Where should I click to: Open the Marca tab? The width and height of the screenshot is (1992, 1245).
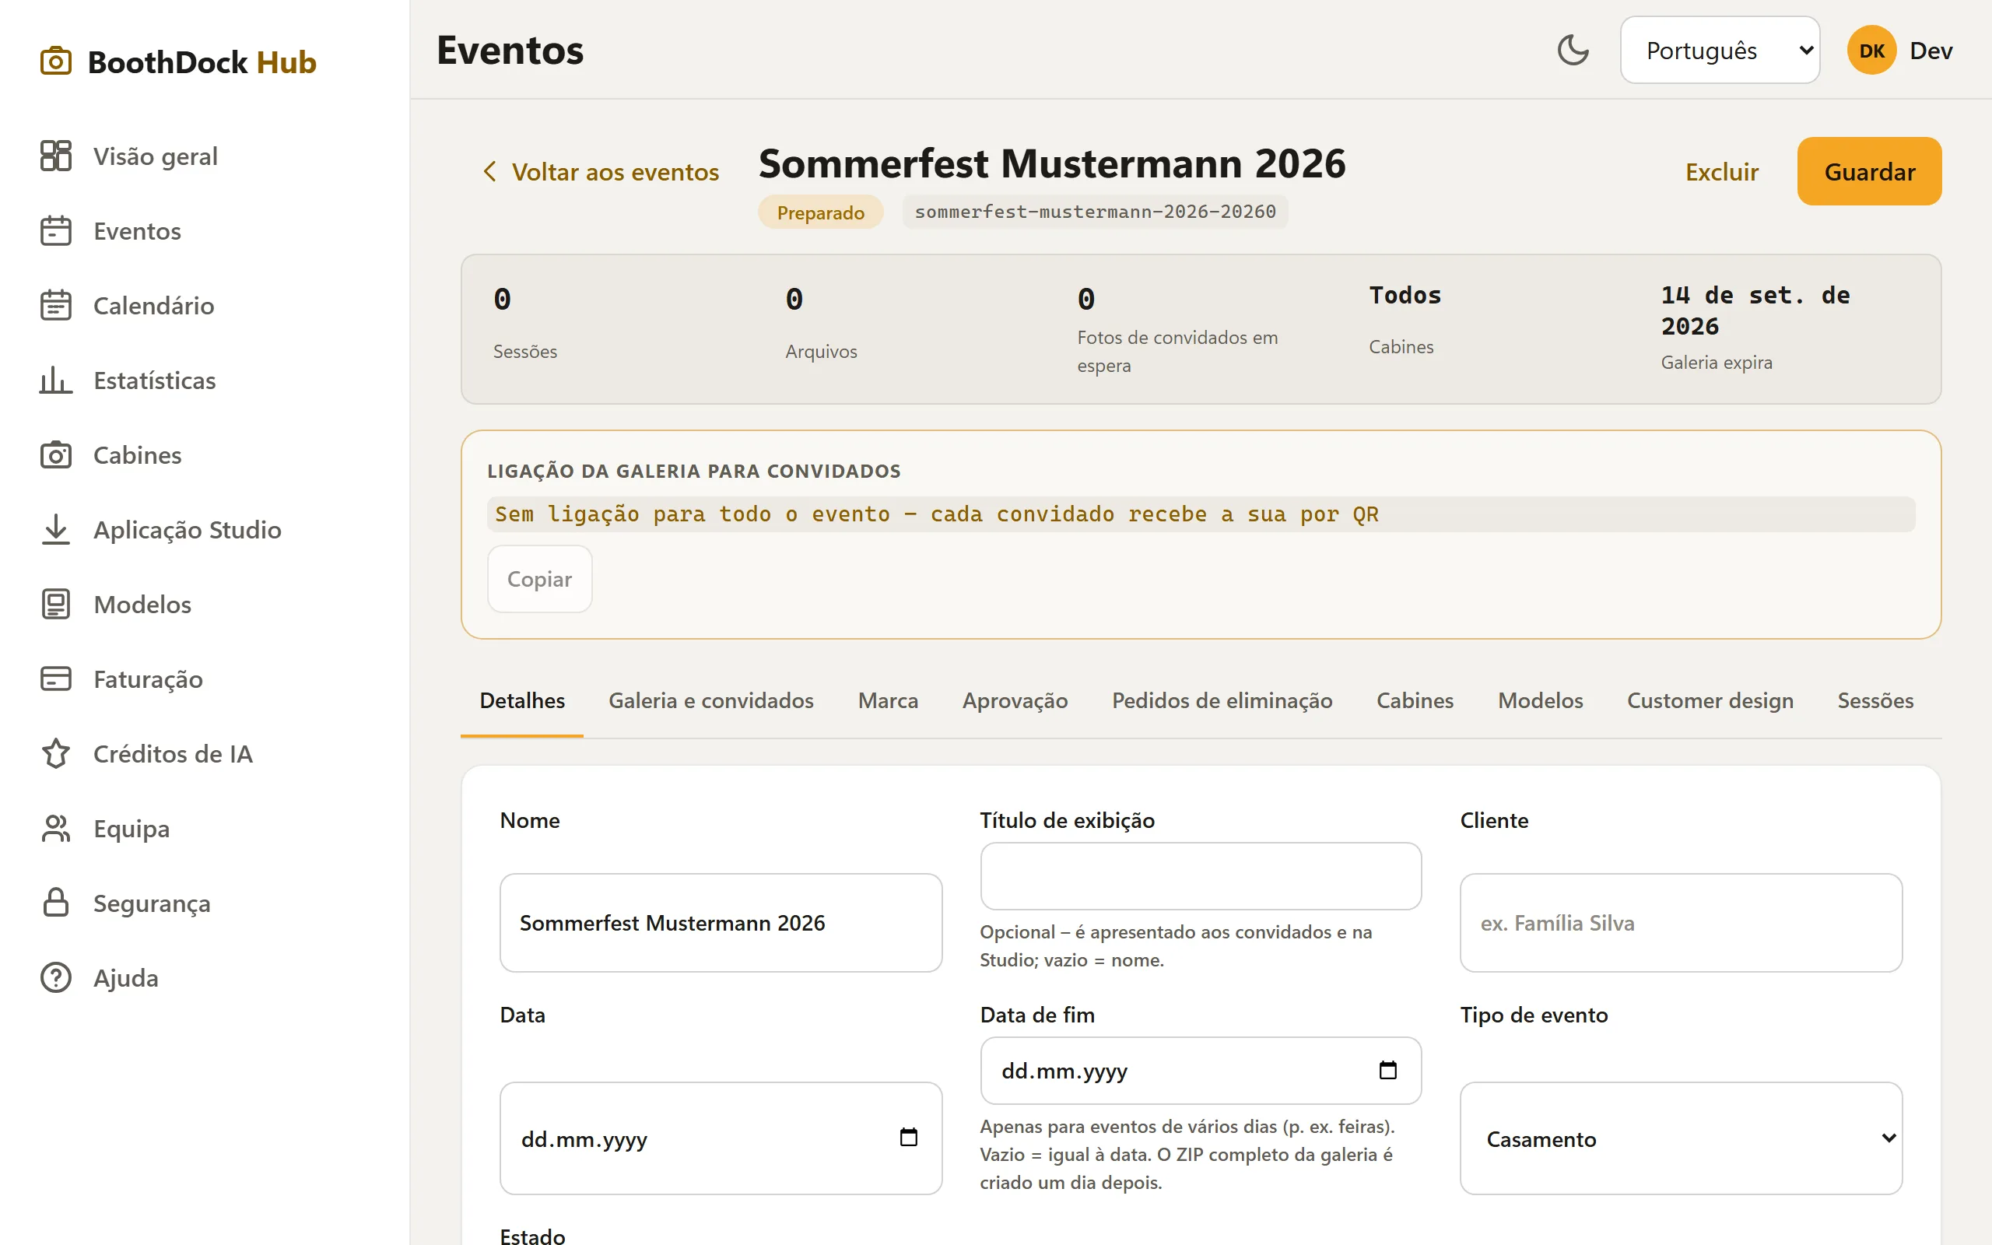[x=887, y=701]
